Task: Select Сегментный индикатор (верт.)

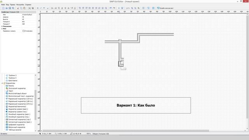Action: click(x=20, y=122)
